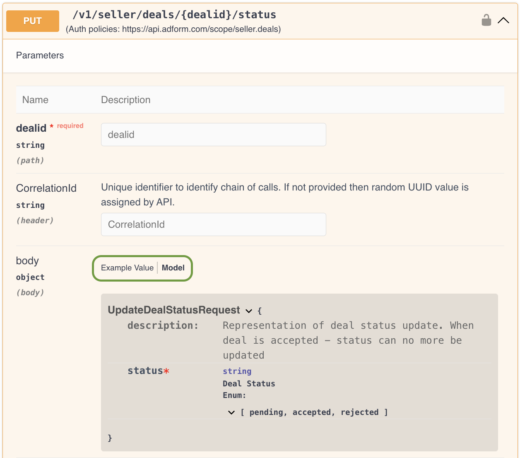
Task: Click the CorrelationId parameter name
Action: (46, 188)
